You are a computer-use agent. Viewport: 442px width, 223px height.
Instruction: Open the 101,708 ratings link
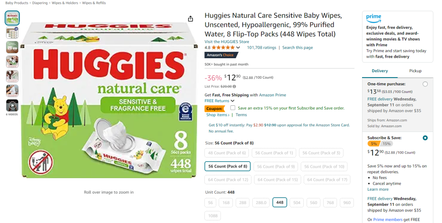coord(261,47)
